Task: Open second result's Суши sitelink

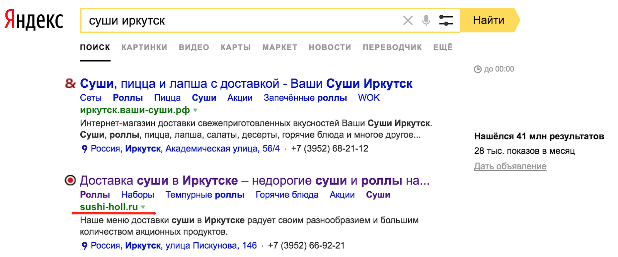Action: coord(378,195)
